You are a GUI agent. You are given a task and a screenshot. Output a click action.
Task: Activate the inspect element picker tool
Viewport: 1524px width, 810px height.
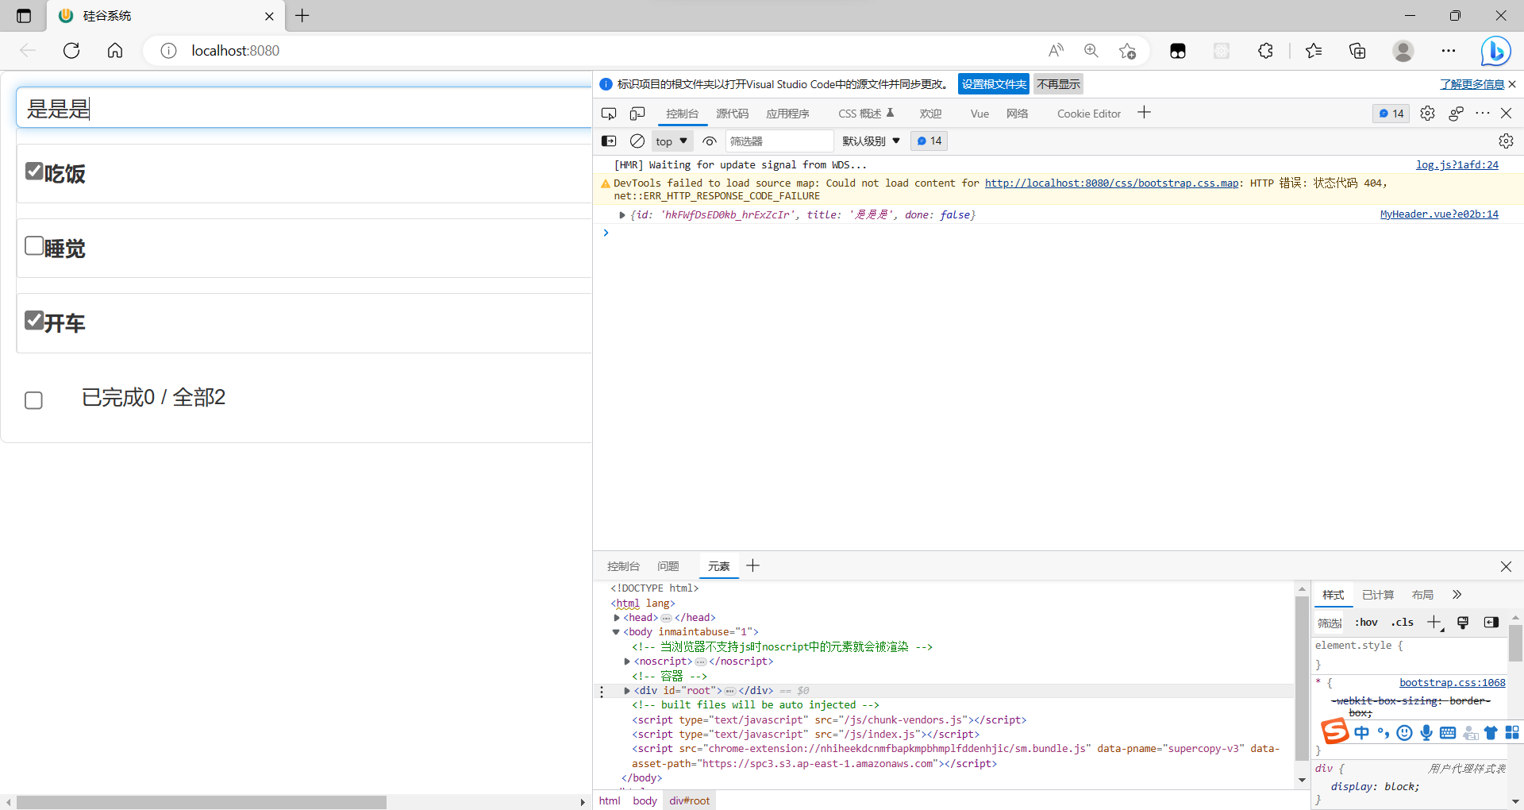point(609,114)
